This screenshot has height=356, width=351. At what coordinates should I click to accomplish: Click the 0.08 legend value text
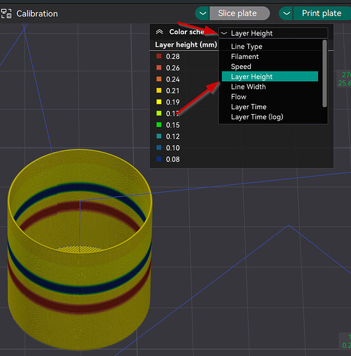point(173,160)
